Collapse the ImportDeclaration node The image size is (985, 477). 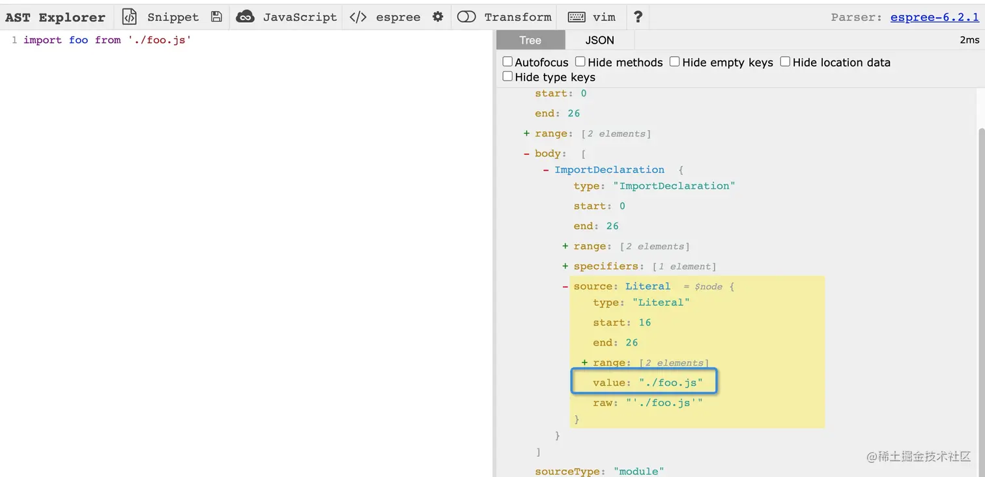point(546,170)
